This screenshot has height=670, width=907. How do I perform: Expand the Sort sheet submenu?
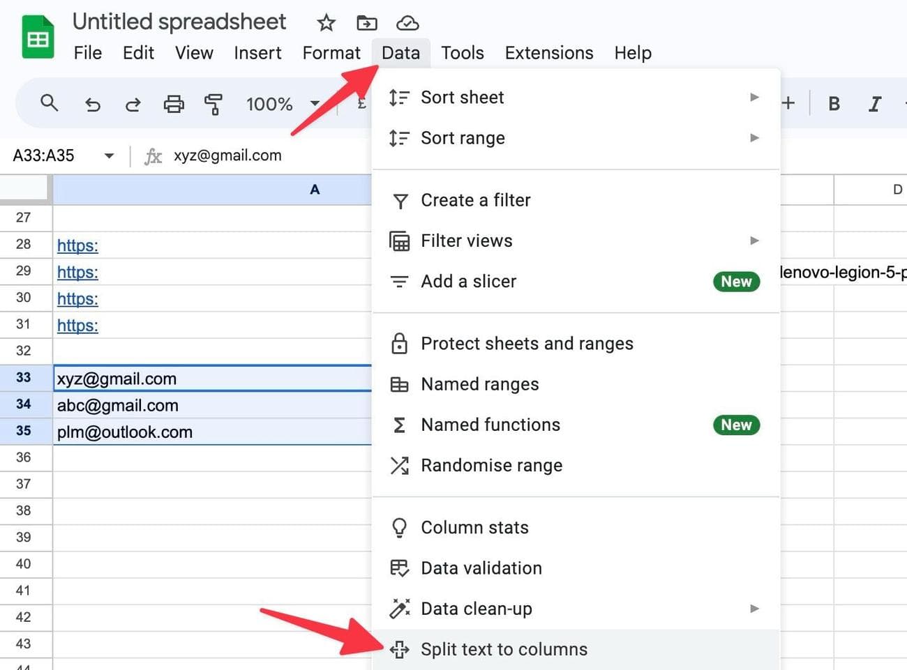754,98
